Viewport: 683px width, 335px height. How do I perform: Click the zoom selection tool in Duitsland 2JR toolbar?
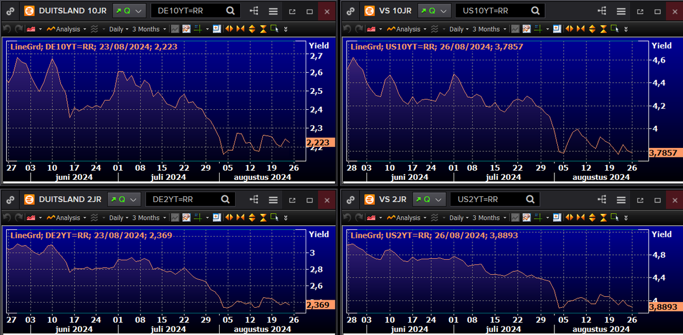coord(275,218)
